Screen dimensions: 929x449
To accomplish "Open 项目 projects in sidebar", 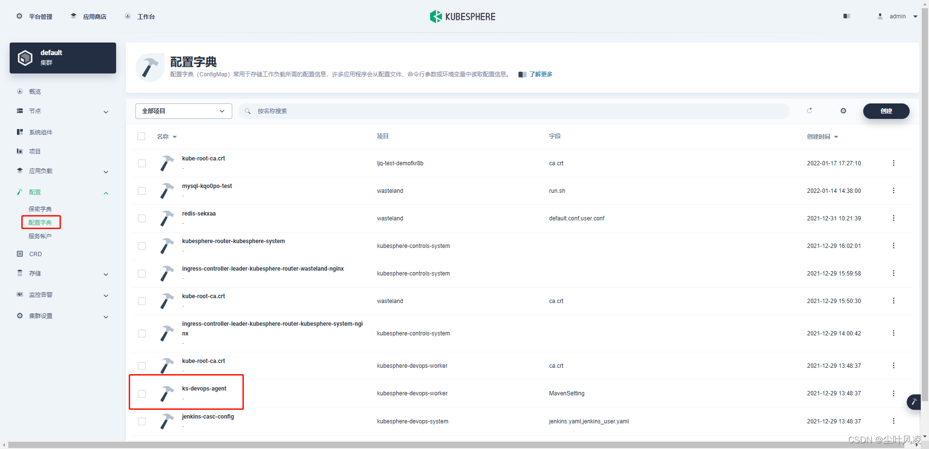I will (x=35, y=151).
